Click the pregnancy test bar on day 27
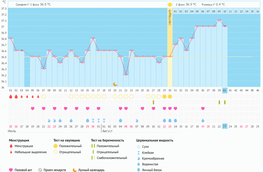This screenshot has height=172, width=263. [x=153, y=102]
